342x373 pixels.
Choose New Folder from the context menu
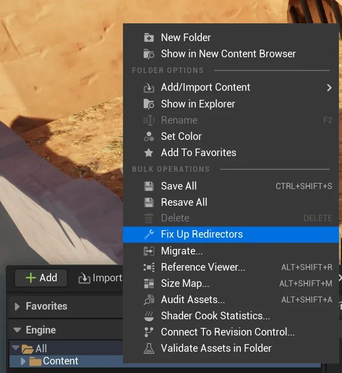tap(231, 38)
